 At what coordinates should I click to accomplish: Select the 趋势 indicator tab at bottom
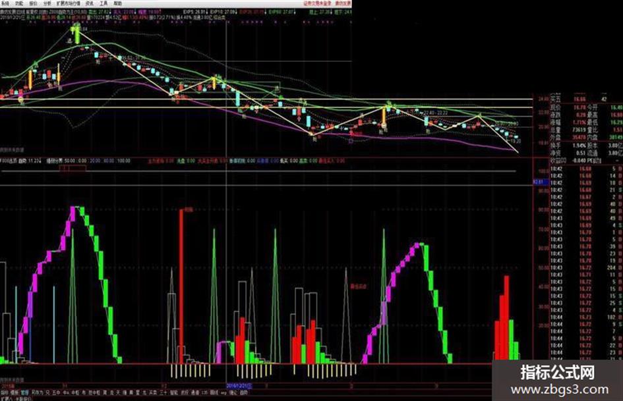(x=244, y=392)
